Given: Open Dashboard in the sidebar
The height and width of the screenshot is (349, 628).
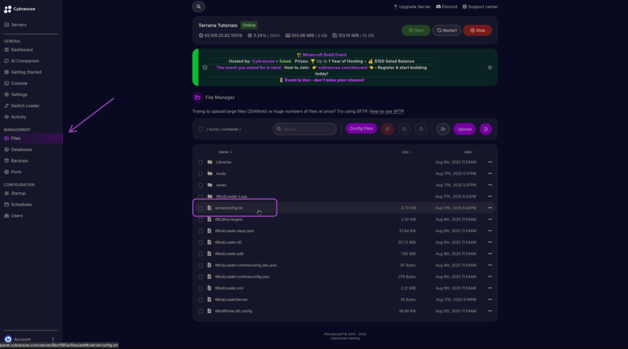Looking at the screenshot, I should point(21,50).
